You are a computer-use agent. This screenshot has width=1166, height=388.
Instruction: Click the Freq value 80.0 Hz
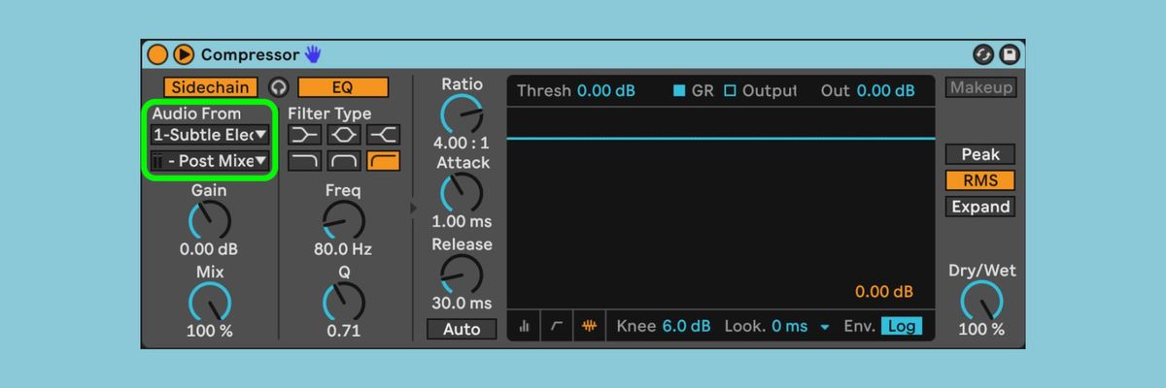pyautogui.click(x=343, y=249)
